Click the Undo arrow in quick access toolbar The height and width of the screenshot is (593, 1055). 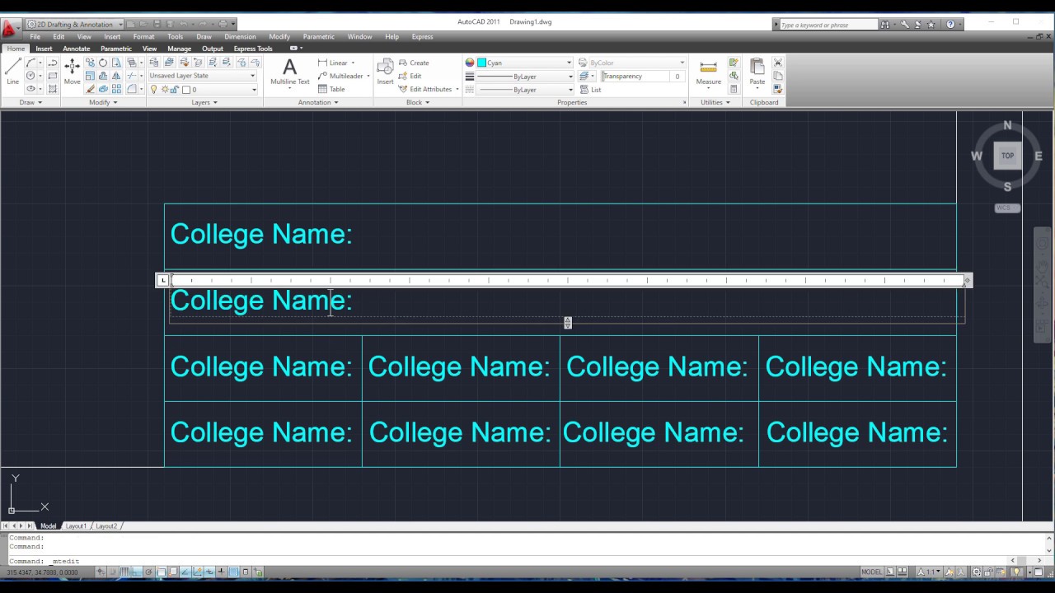(185, 24)
